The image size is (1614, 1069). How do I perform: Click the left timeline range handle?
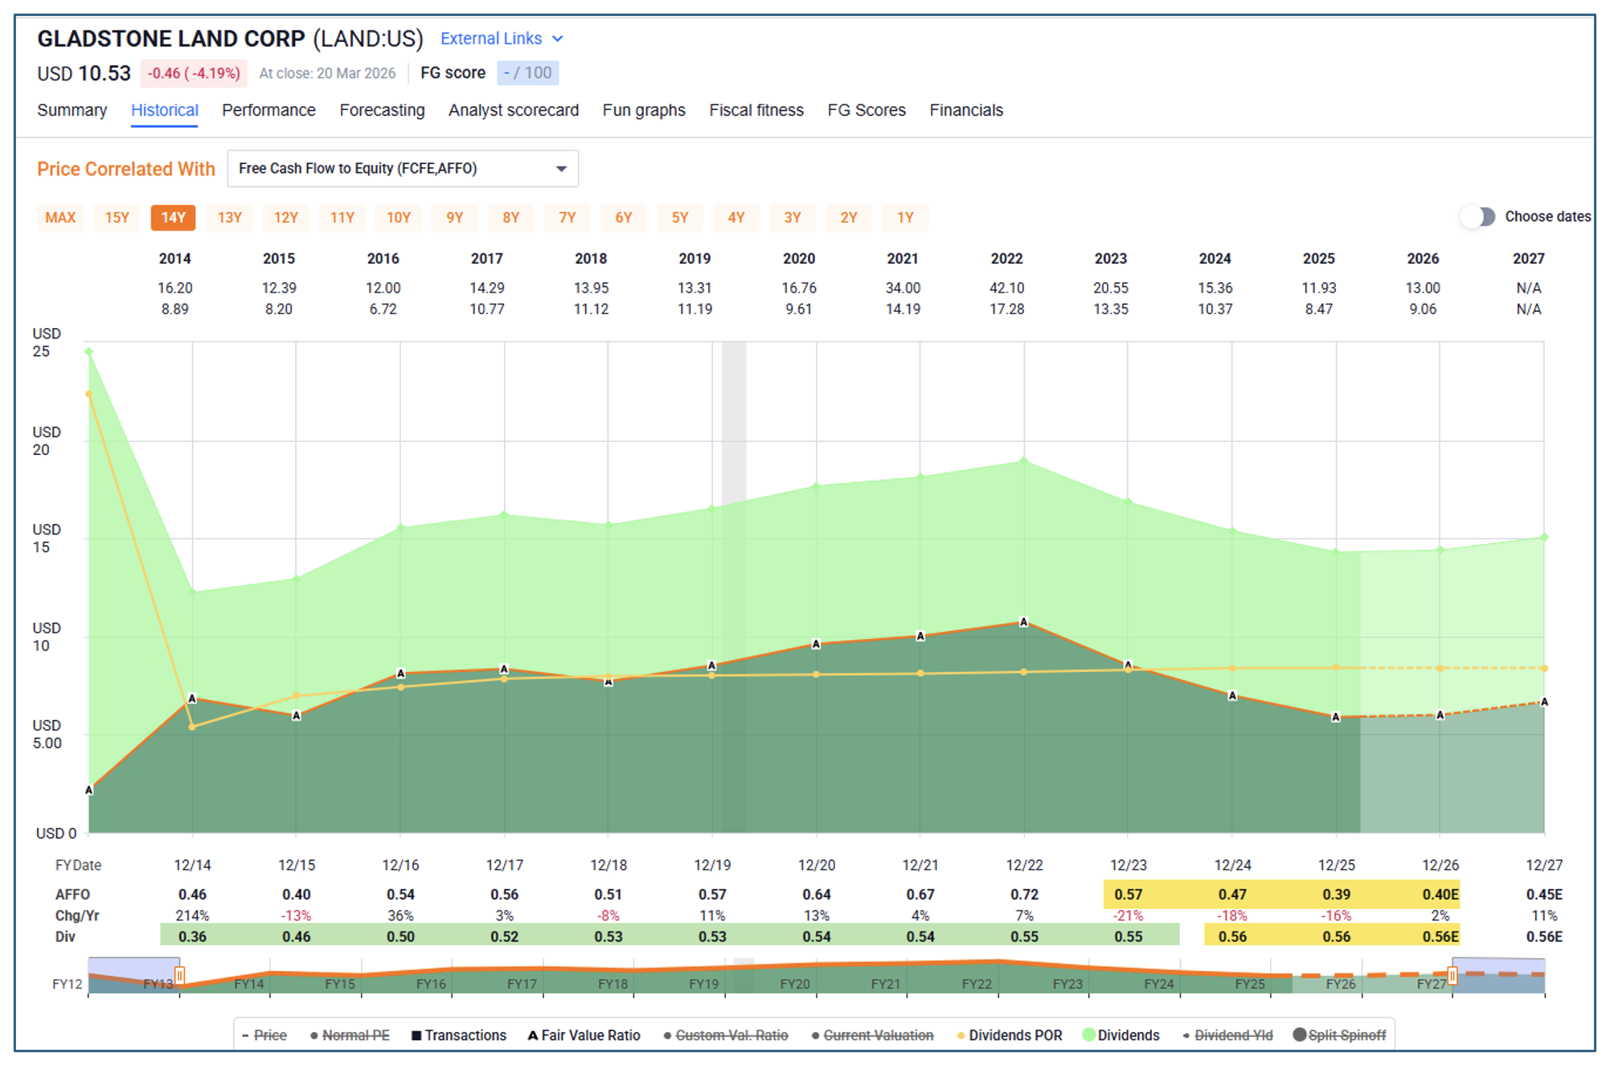coord(180,975)
